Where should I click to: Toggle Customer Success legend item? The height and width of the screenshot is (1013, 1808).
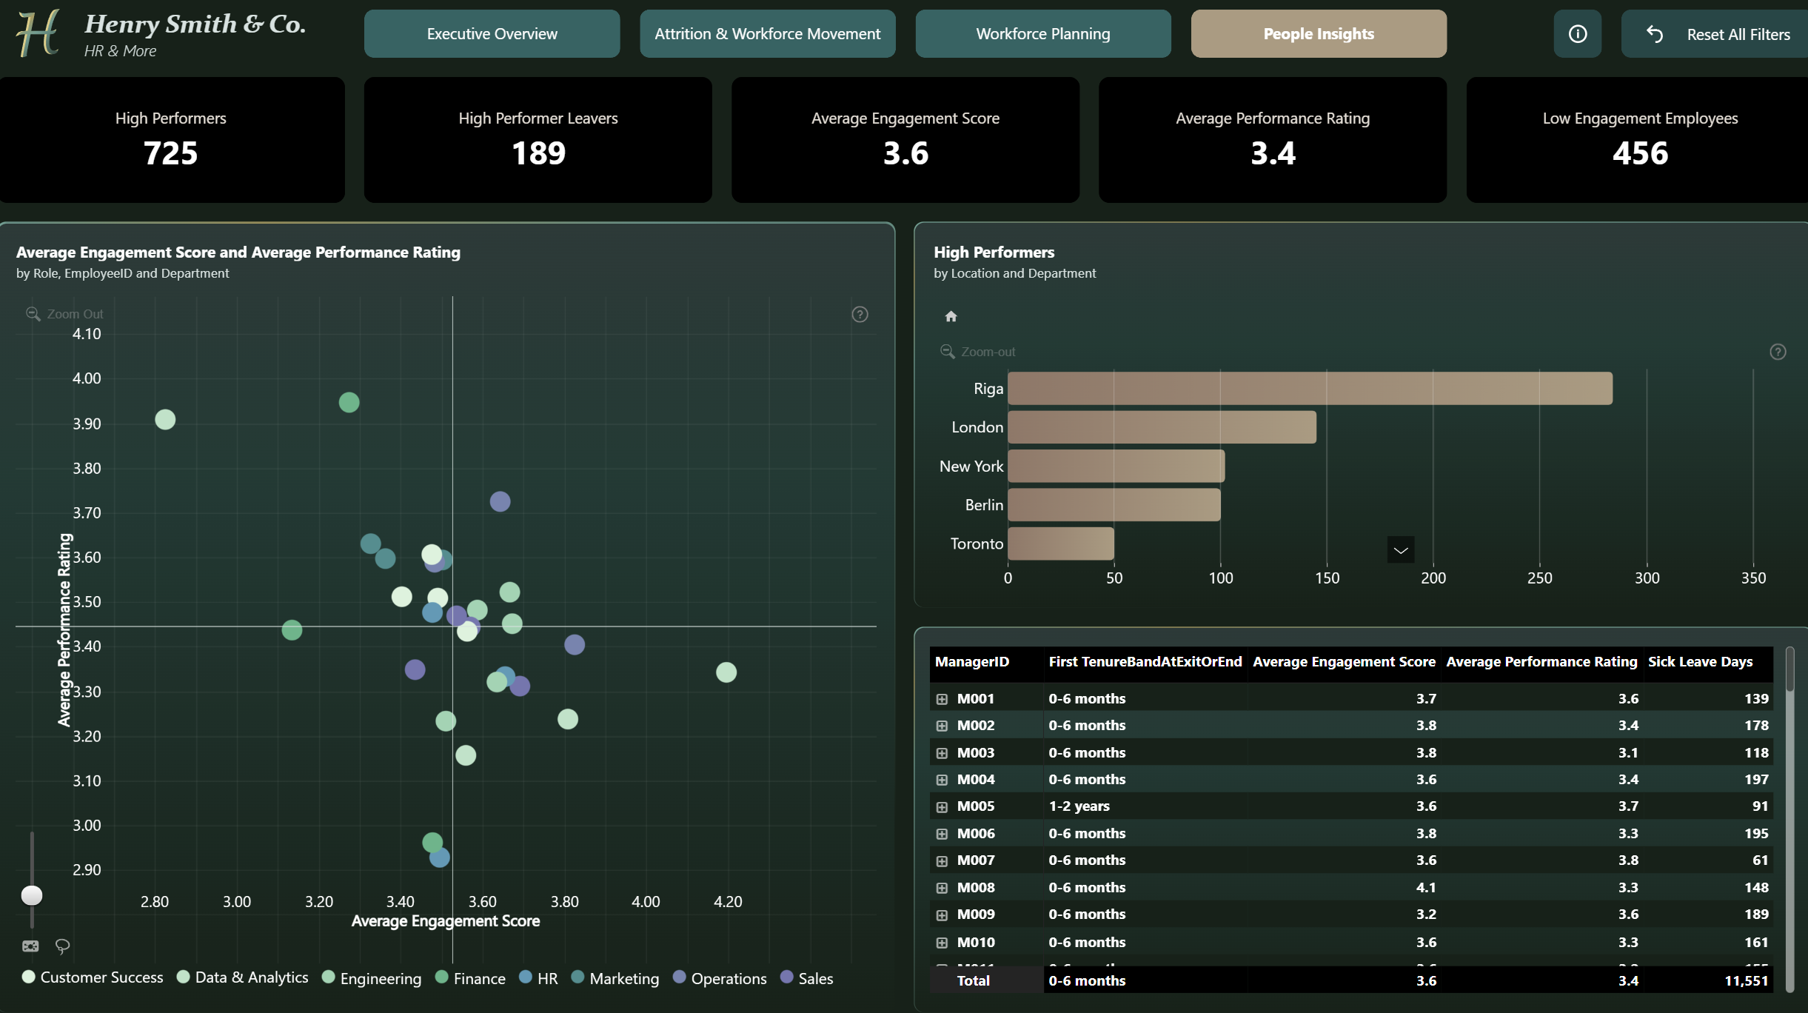93,977
